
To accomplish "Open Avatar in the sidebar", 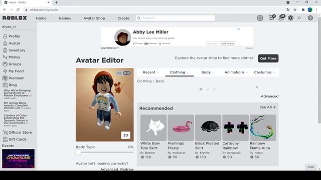I will click(12, 43).
